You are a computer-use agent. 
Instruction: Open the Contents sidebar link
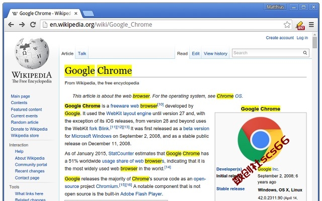click(x=19, y=103)
